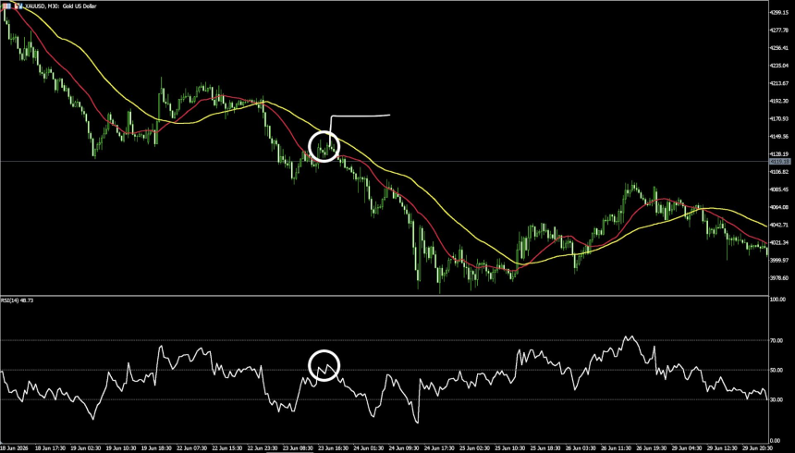Click the 25 Jun 18:30 time label
This screenshot has width=795, height=453.
545,448
